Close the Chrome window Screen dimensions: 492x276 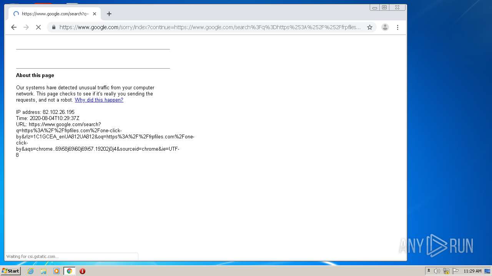click(397, 7)
